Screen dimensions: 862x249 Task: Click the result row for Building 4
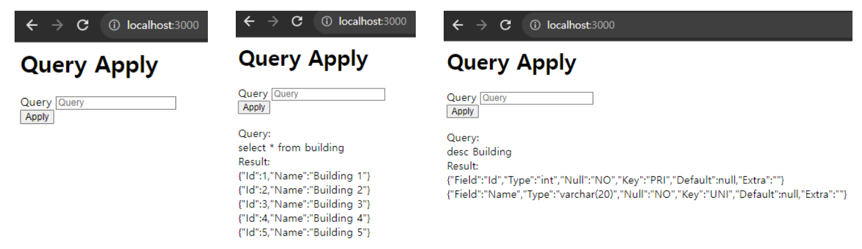[x=304, y=218]
